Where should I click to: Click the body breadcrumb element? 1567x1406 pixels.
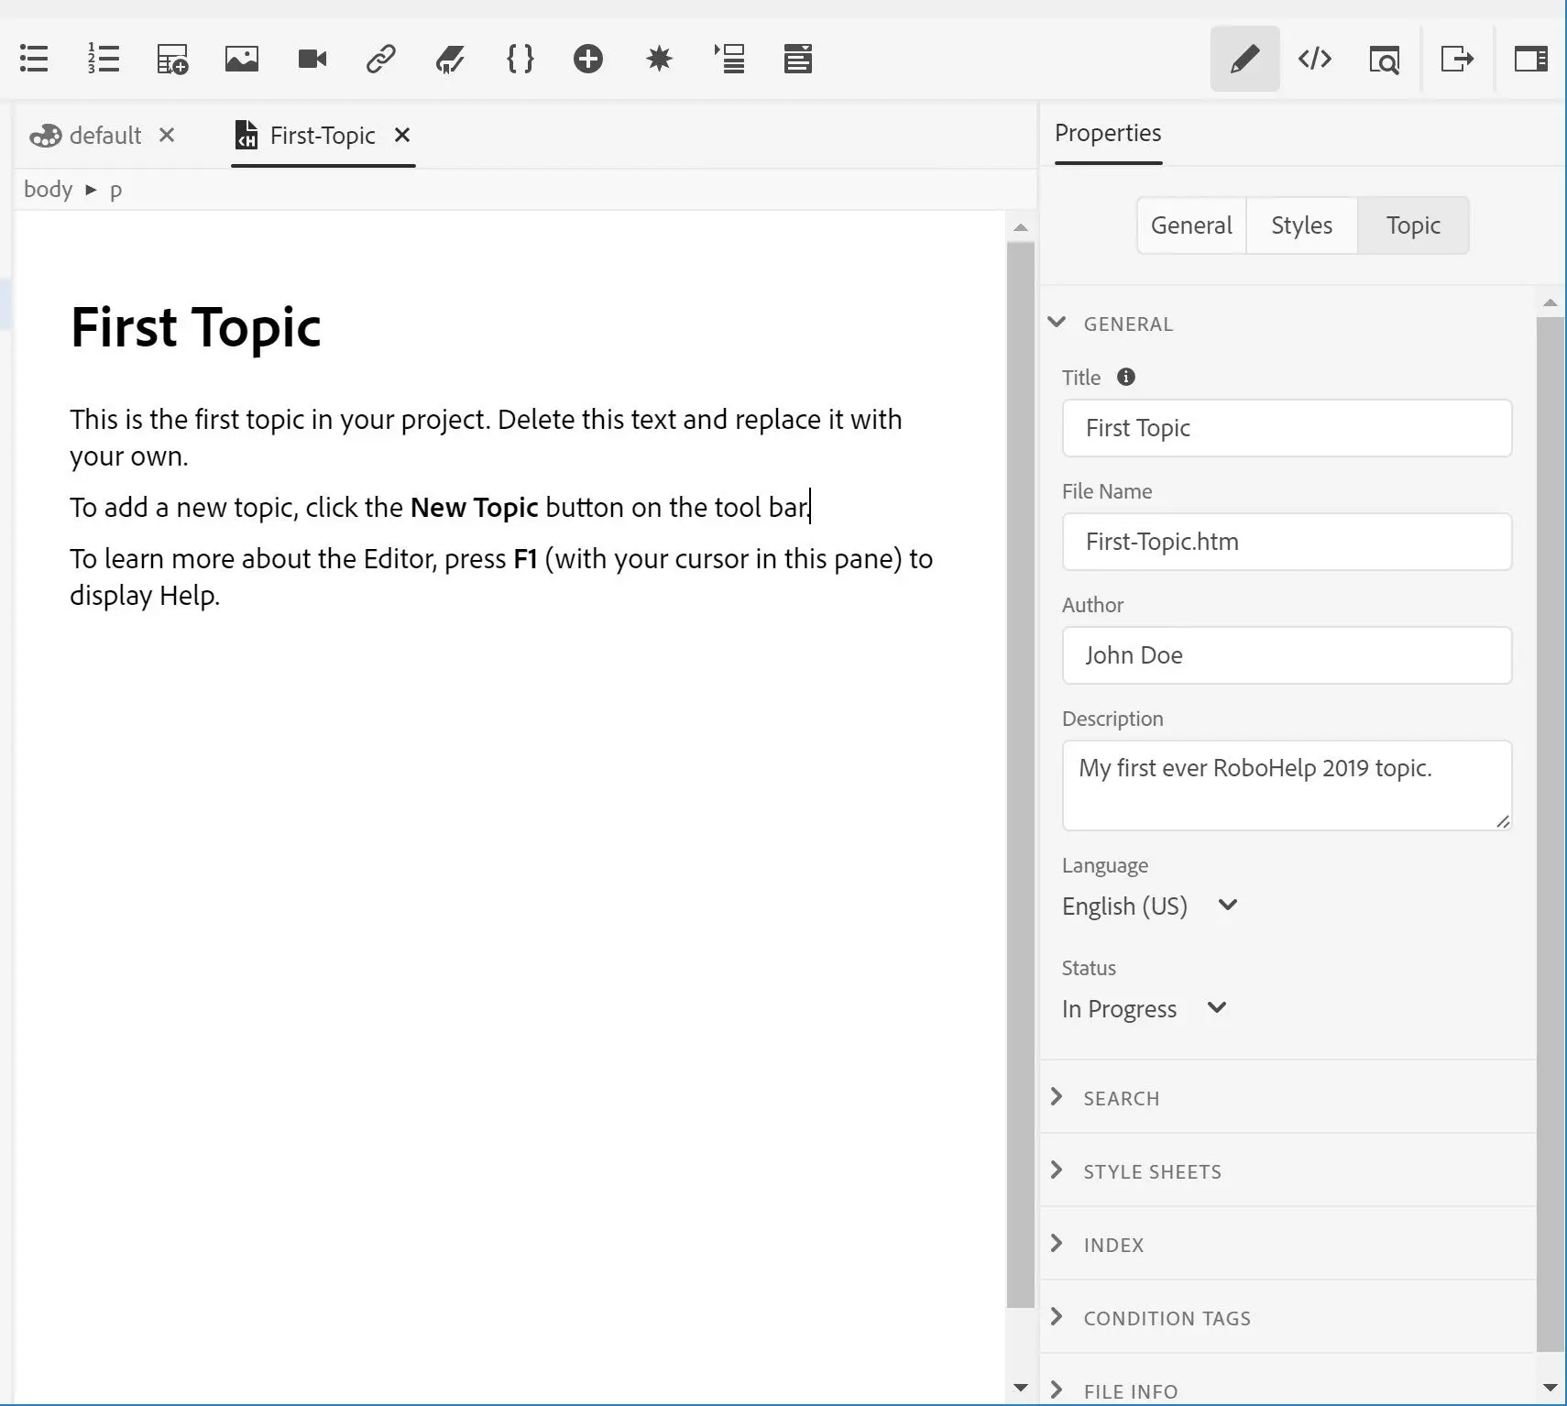[x=48, y=190]
